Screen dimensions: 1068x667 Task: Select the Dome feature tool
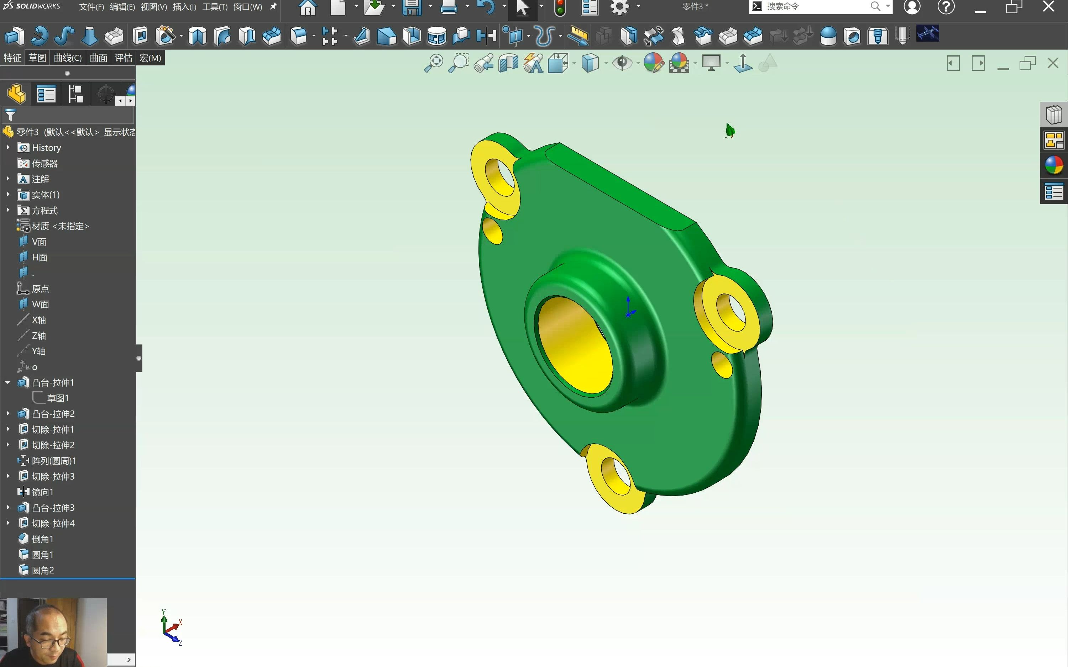pos(828,36)
